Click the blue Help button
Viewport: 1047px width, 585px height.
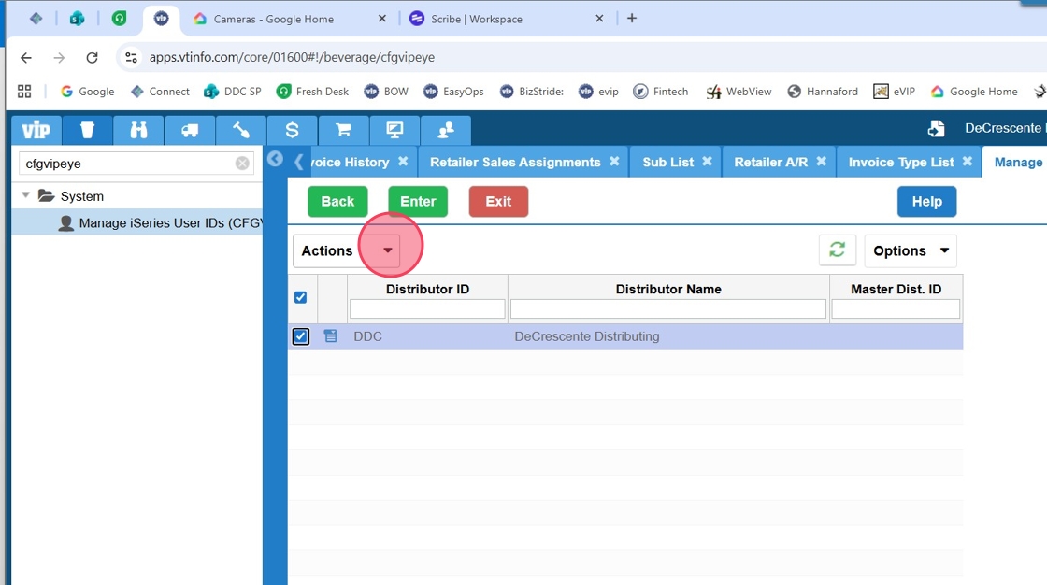click(x=926, y=201)
